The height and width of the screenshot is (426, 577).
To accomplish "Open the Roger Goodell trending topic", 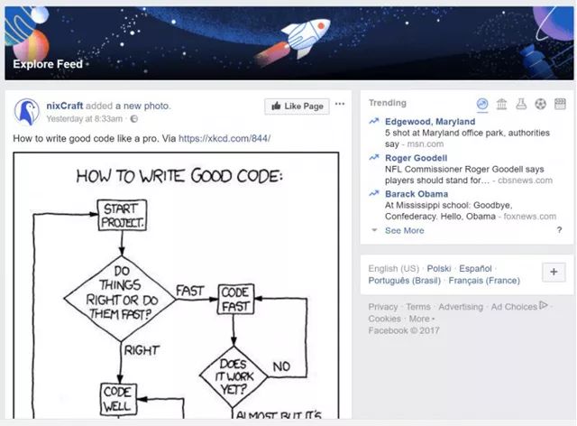I will [416, 158].
